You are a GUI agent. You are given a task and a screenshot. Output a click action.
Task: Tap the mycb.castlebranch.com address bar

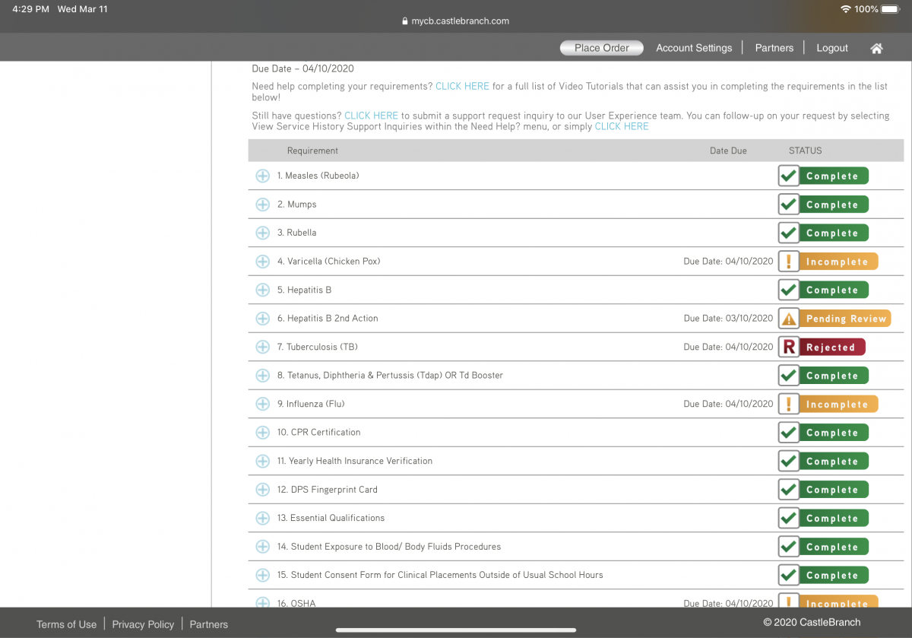[x=456, y=21]
